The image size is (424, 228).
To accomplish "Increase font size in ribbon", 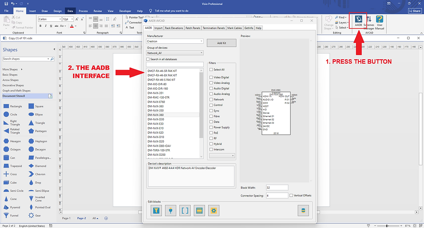I will click(x=77, y=19).
